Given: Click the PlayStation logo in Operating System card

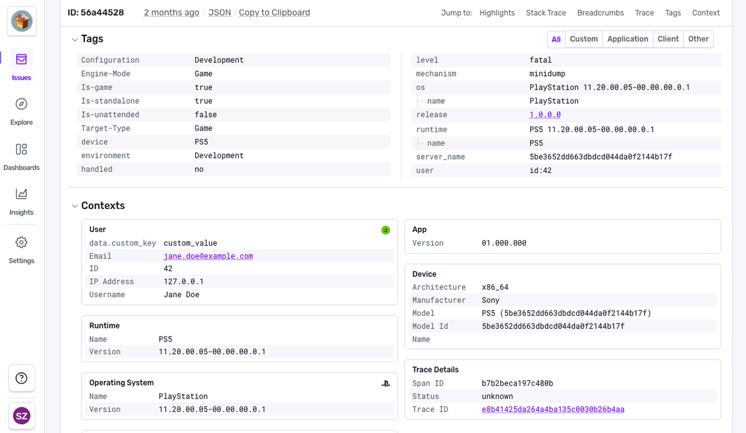Looking at the screenshot, I should 385,383.
